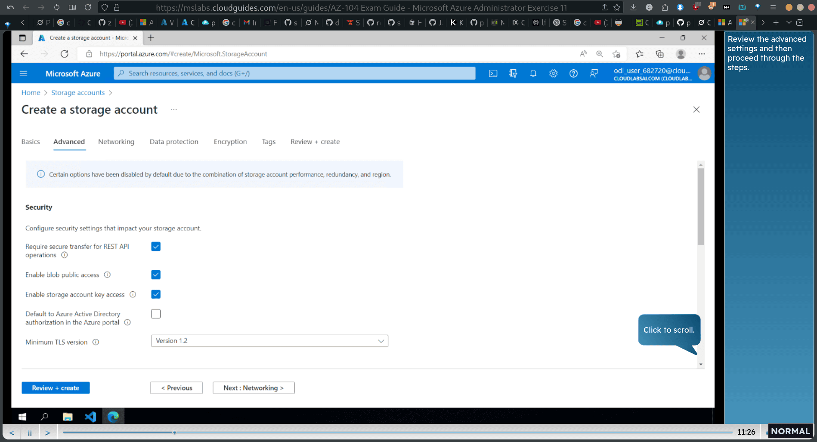
Task: Click the Edge favorites star list icon
Action: (x=639, y=54)
